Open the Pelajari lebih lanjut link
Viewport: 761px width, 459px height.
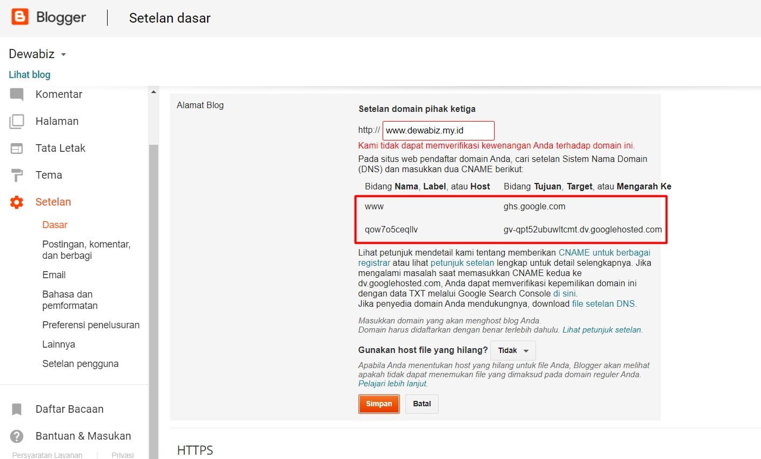tap(392, 384)
